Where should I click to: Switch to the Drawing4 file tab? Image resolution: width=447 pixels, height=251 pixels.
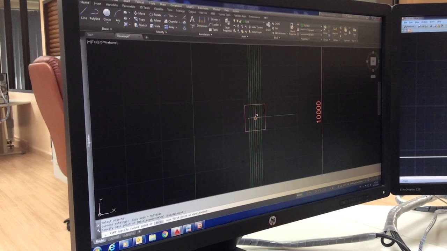(123, 36)
